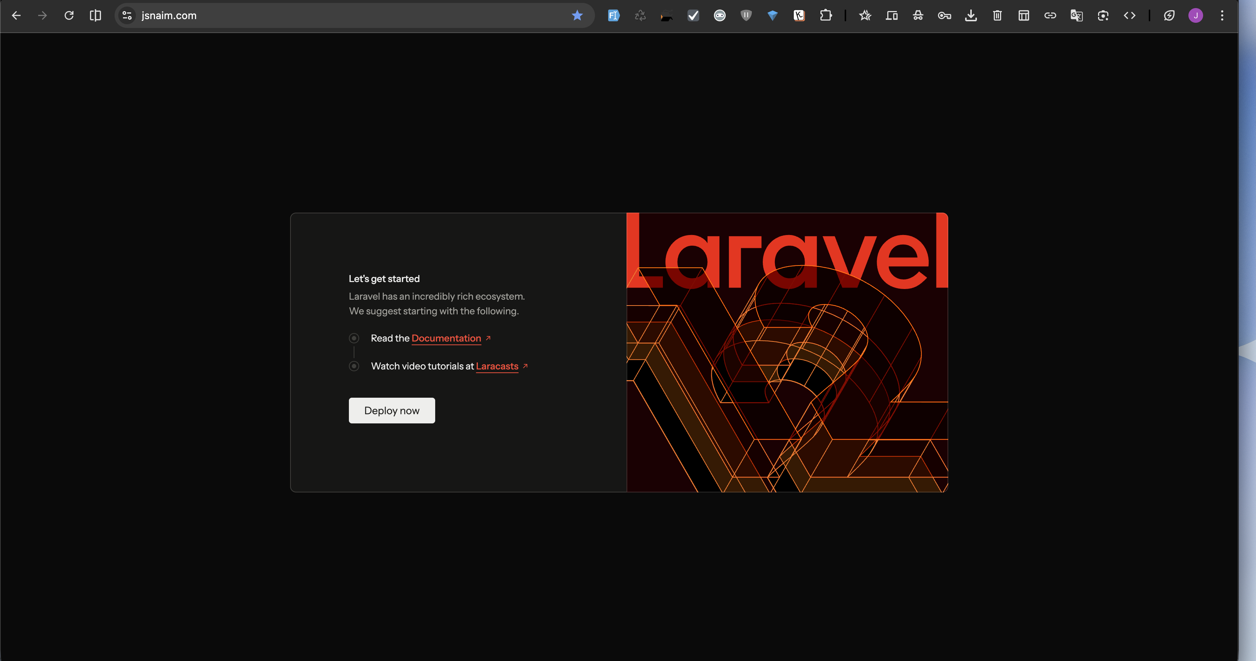Click the "Watch video tutorials at" text
Image resolution: width=1256 pixels, height=661 pixels.
422,366
